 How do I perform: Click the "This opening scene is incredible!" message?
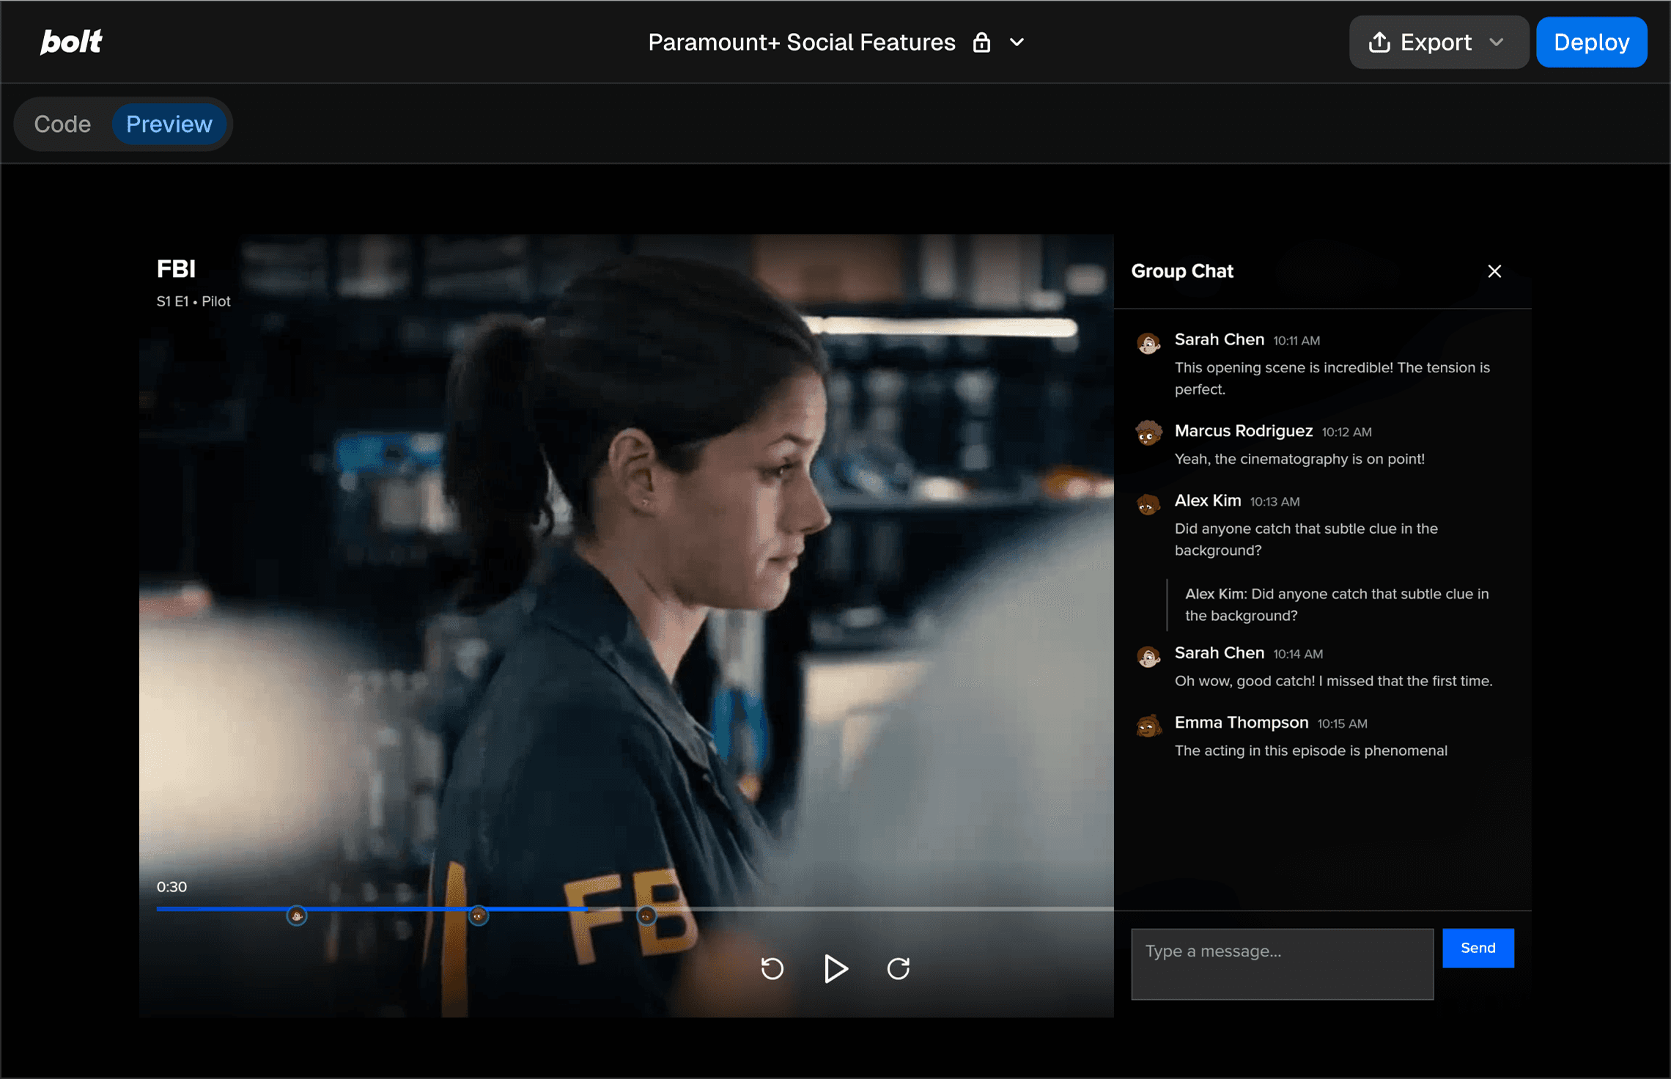click(1332, 378)
